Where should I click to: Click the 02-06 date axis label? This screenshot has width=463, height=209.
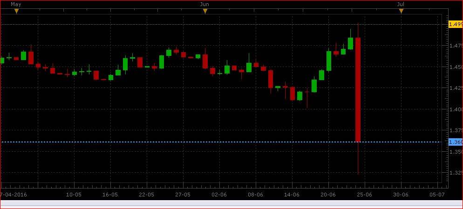(219, 195)
